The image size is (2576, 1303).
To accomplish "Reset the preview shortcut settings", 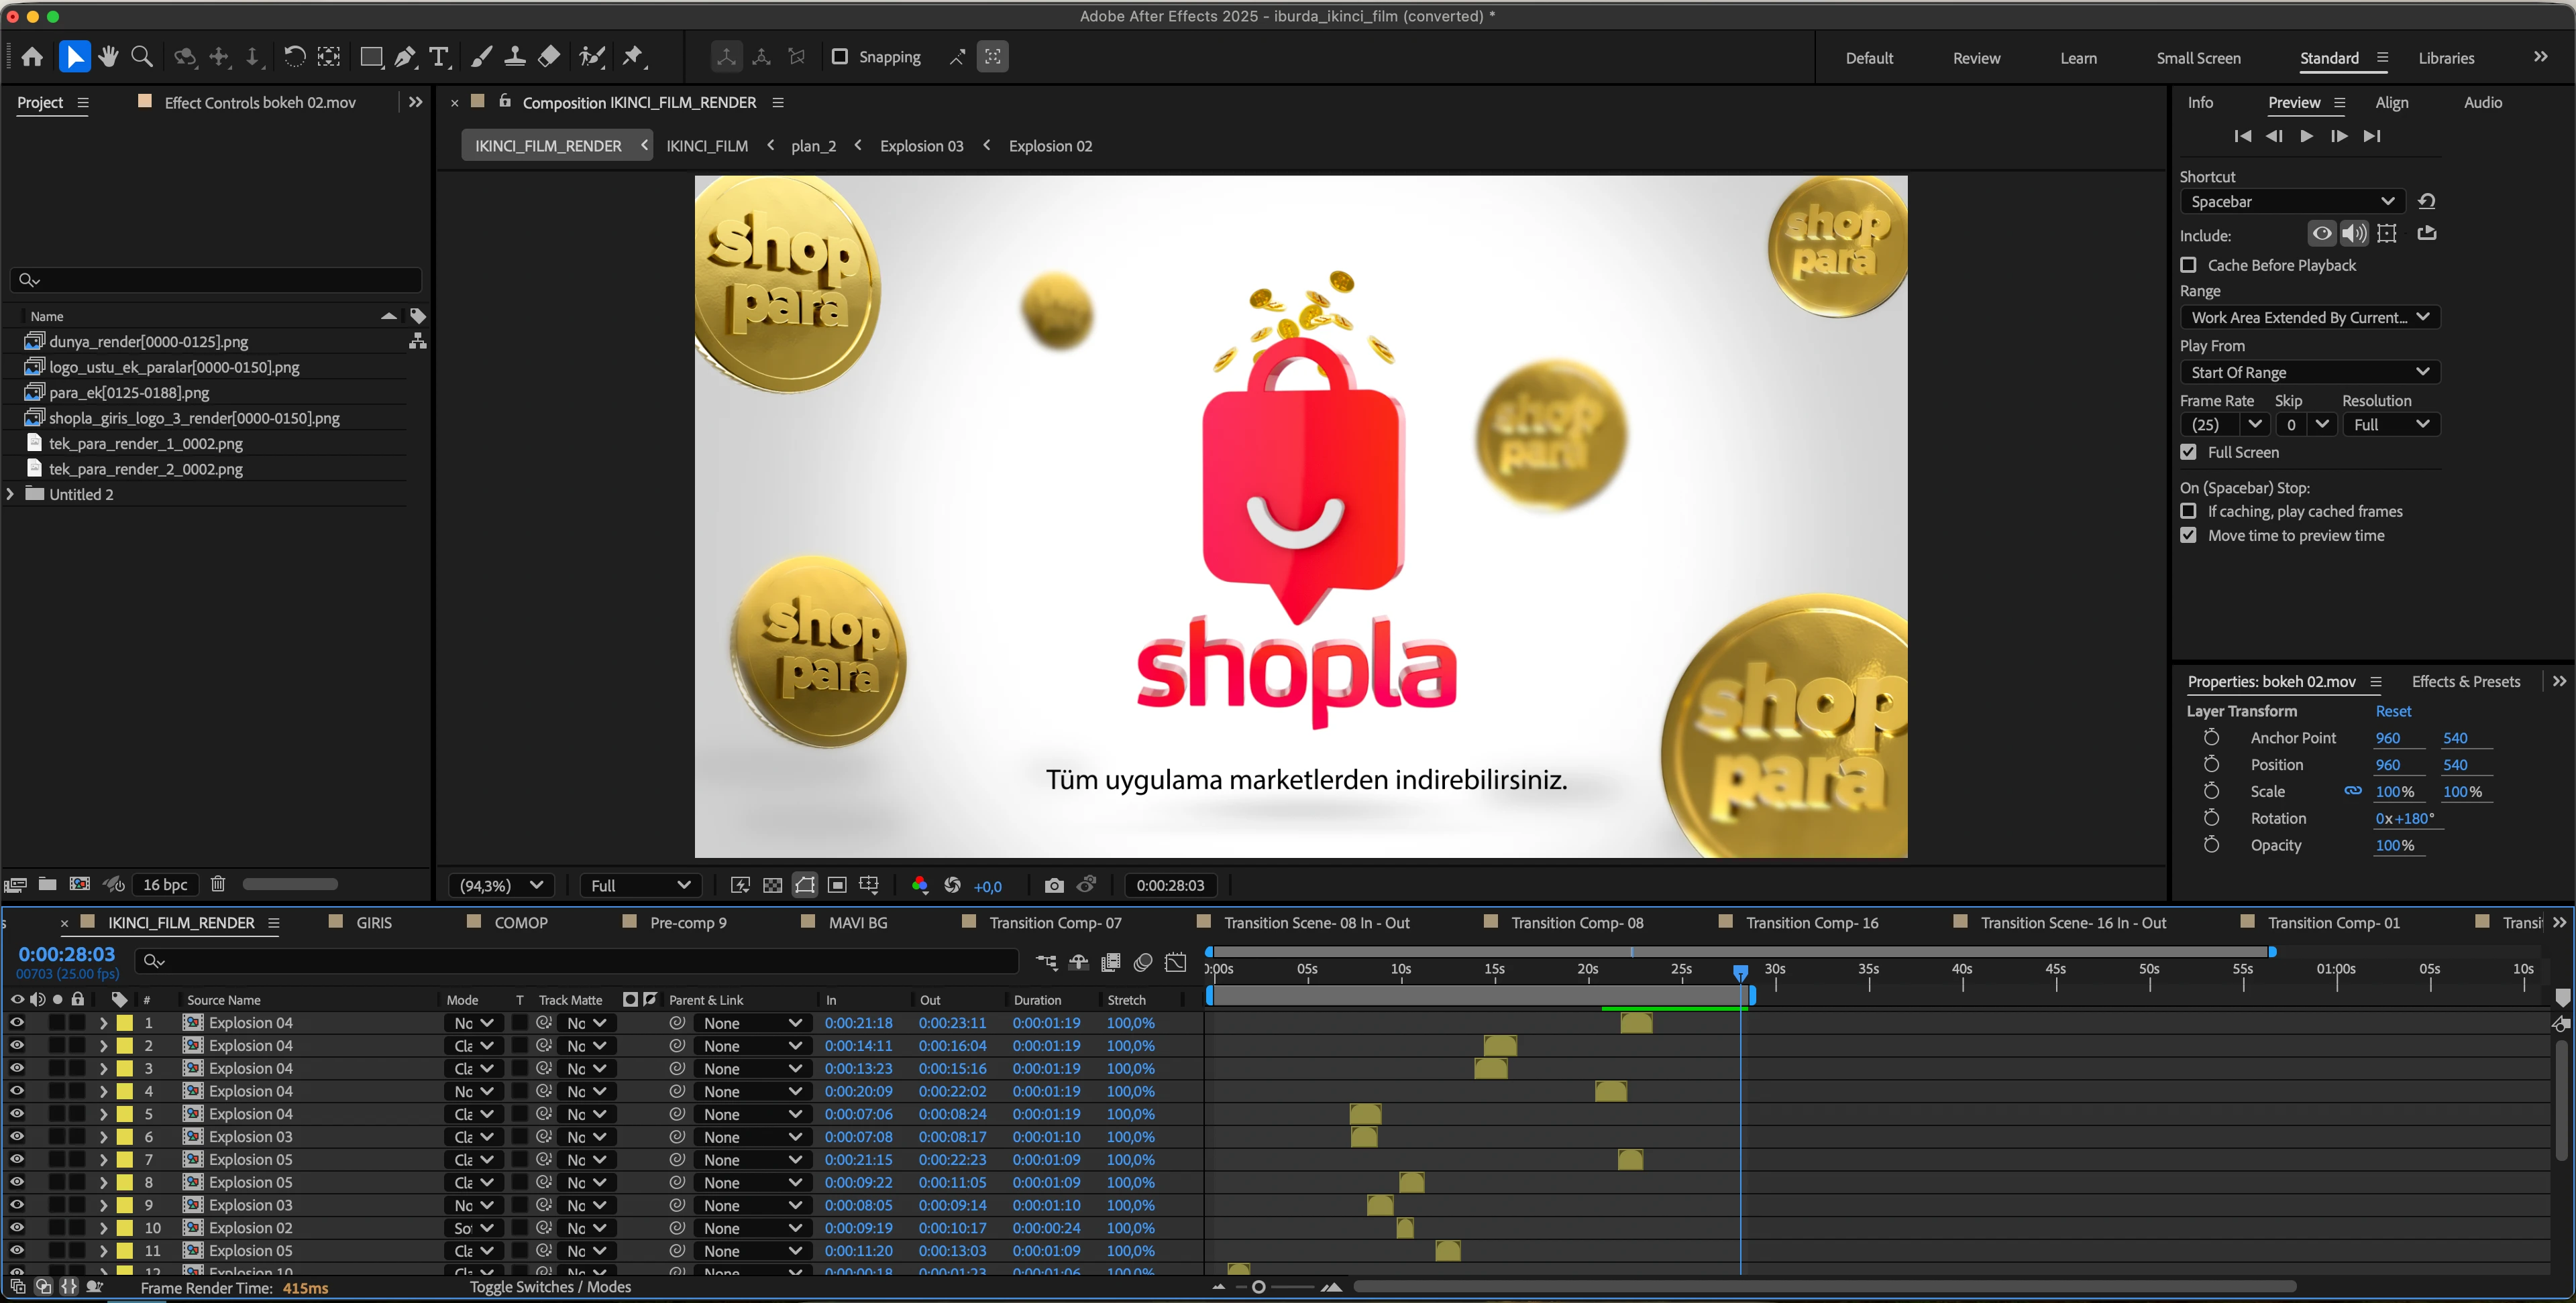I will click(2427, 201).
